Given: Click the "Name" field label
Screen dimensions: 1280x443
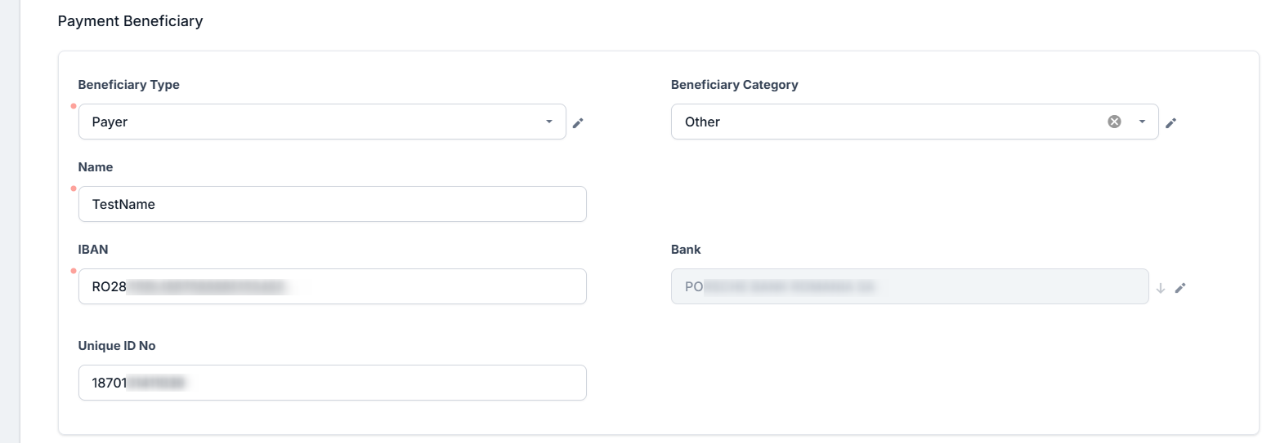Looking at the screenshot, I should tap(96, 167).
